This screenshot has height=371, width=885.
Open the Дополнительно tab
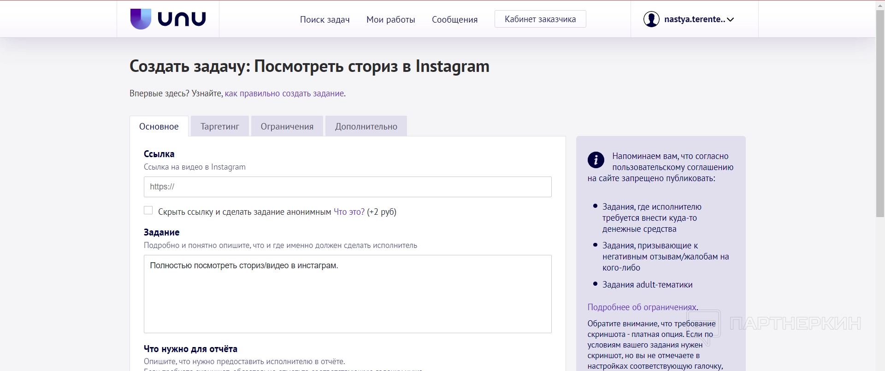click(366, 126)
